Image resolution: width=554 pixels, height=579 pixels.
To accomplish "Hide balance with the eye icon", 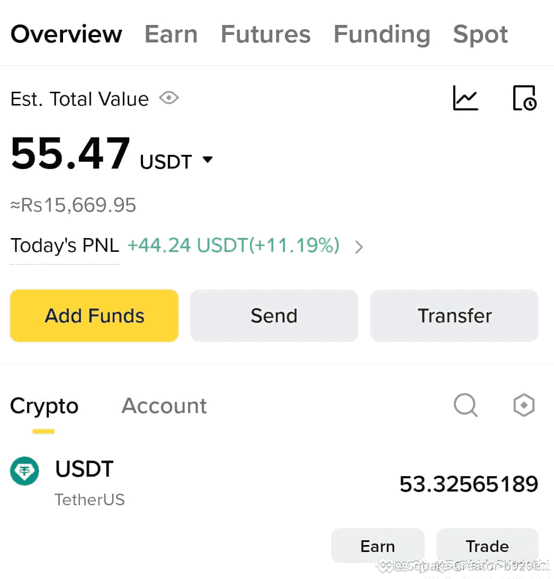I will (x=169, y=98).
